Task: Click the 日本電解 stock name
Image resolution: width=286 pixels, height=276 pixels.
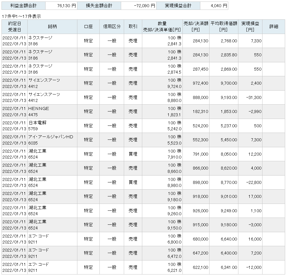Action: 37,123
